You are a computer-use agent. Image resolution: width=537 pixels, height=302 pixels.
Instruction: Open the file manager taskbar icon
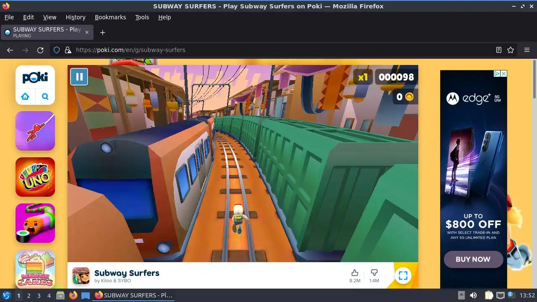click(x=60, y=295)
